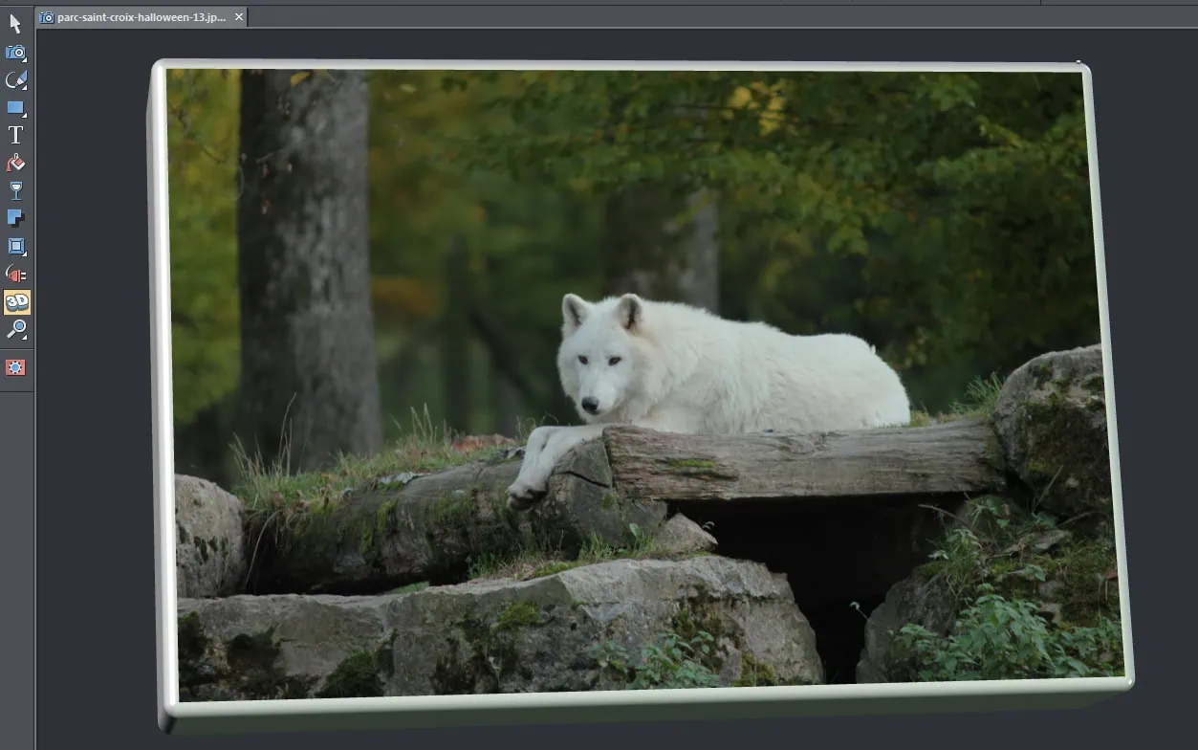
Task: Click the camera icon on the document tab
Action: point(47,17)
